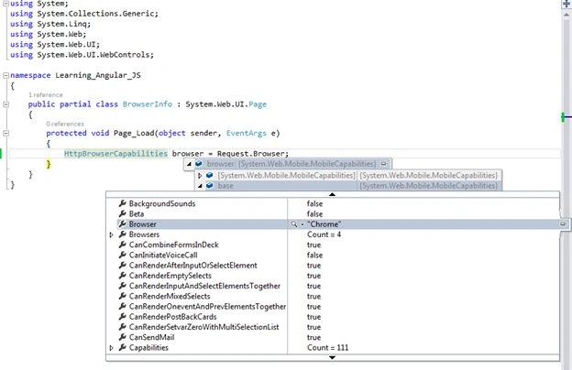Click the CanRenderMixedSelects property name
Screen dimensions: 572x370
tap(170, 296)
